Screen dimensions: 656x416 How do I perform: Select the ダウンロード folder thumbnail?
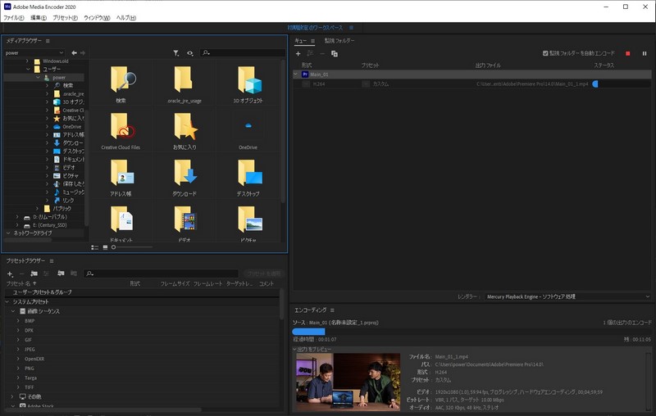[x=184, y=178]
